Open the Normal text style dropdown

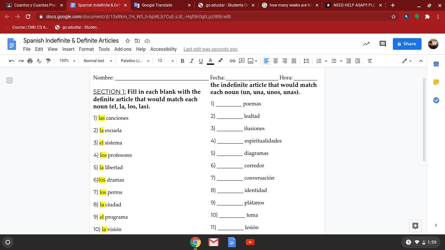(98, 61)
